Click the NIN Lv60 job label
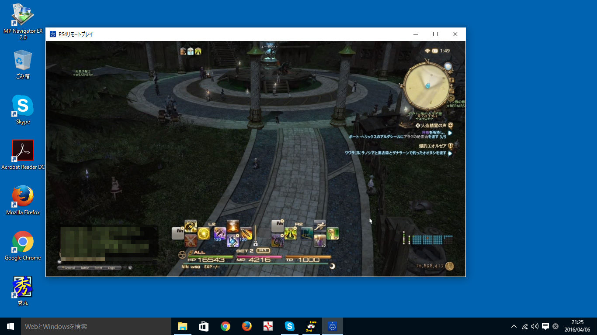The height and width of the screenshot is (335, 597). [190, 267]
